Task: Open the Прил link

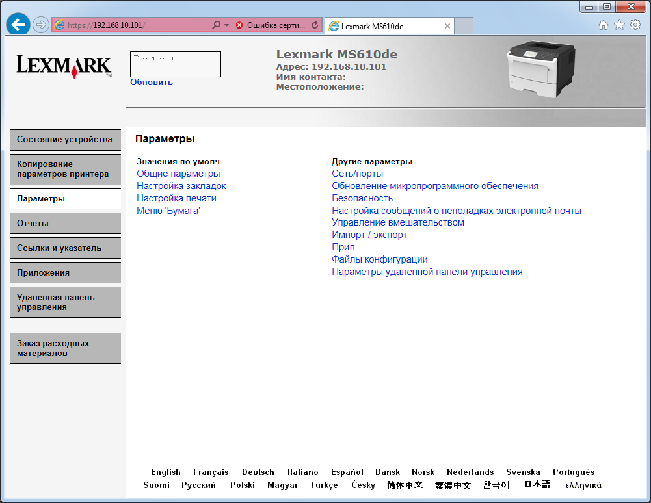Action: point(343,247)
